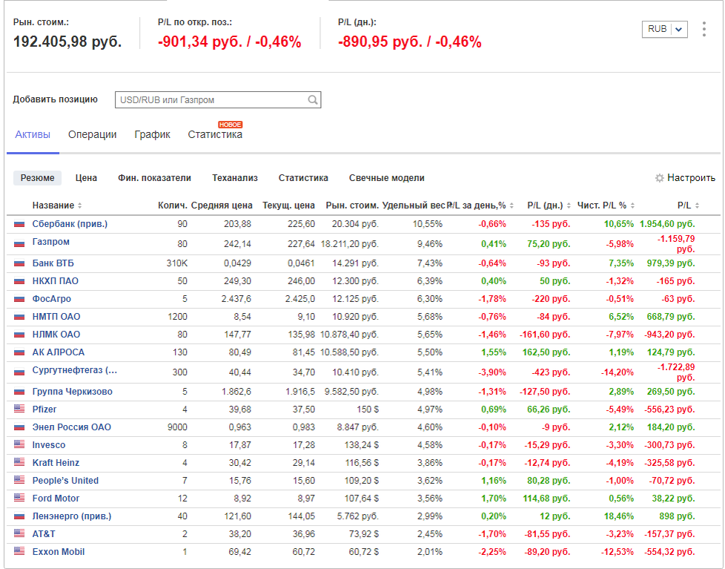Open the Группа Черкизово instrument link
The image size is (725, 569).
pos(72,392)
